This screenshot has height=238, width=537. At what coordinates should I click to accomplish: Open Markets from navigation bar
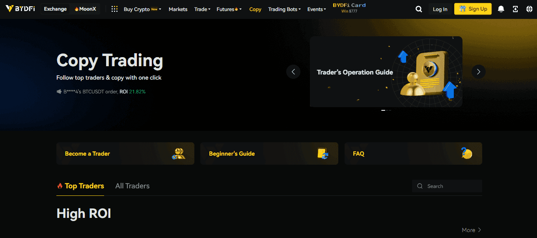tap(178, 9)
